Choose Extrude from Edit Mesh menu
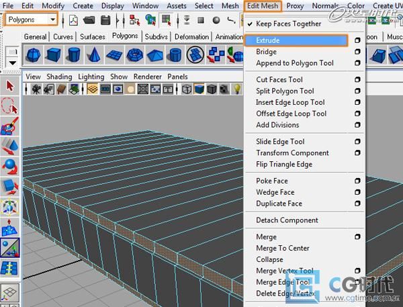The height and width of the screenshot is (307, 403). 296,40
